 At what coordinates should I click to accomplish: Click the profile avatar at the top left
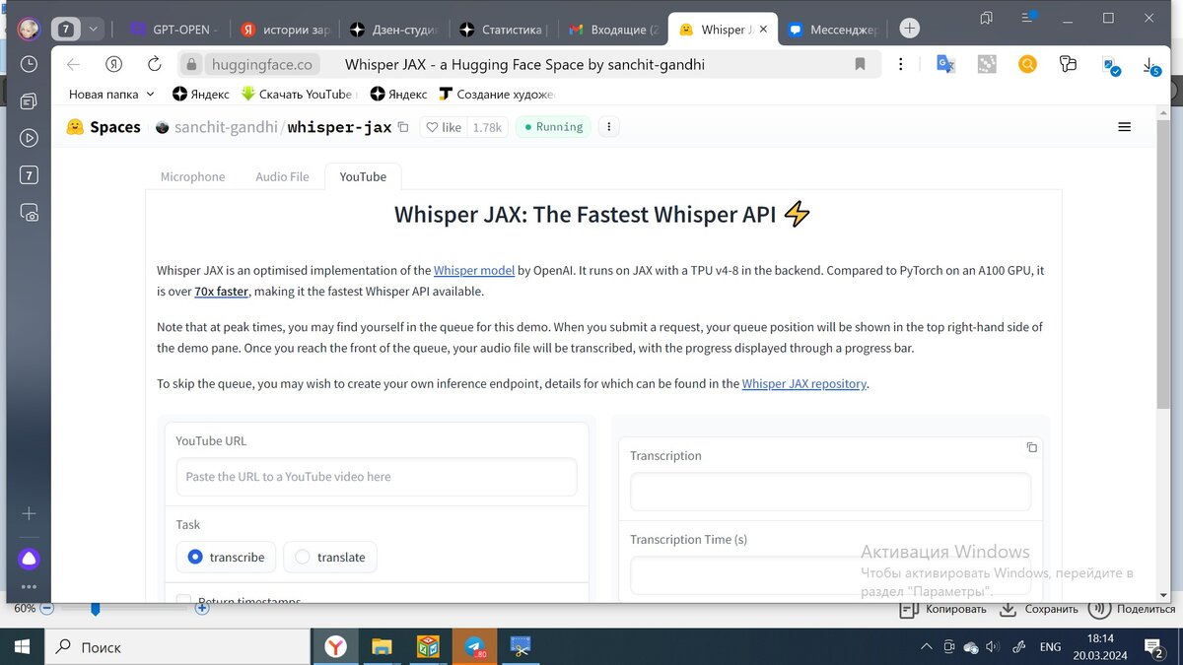[x=29, y=29]
